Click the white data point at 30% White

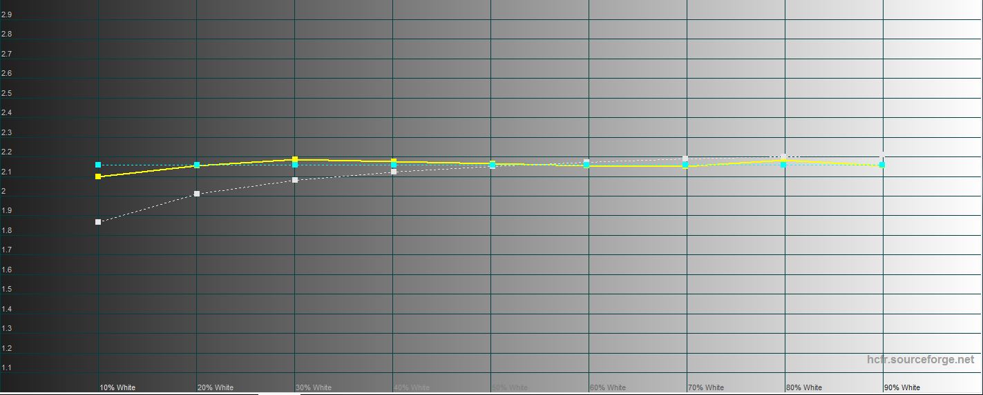click(x=295, y=180)
